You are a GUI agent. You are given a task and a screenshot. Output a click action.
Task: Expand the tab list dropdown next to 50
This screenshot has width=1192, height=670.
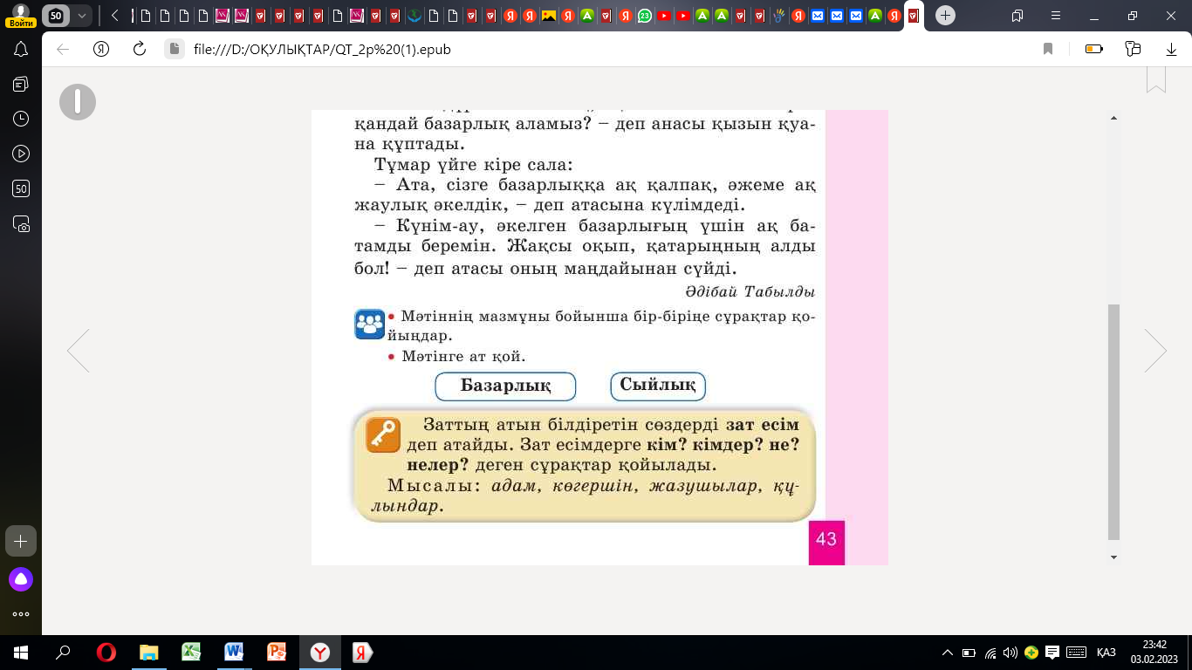(82, 16)
